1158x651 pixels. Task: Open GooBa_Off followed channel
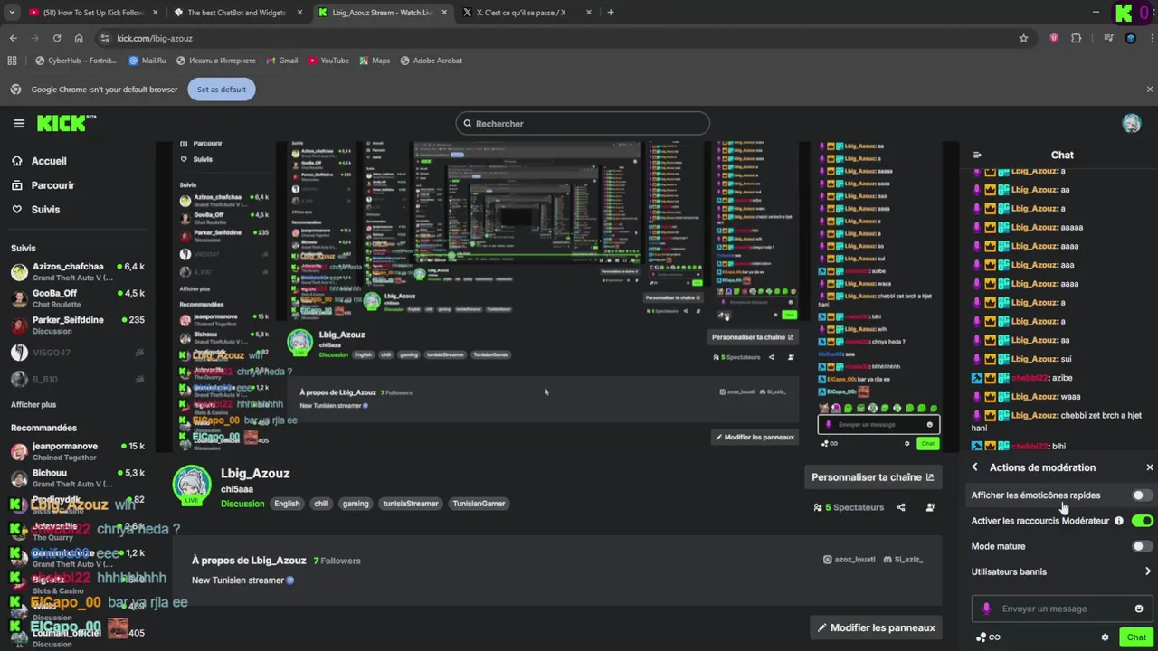[x=78, y=298]
